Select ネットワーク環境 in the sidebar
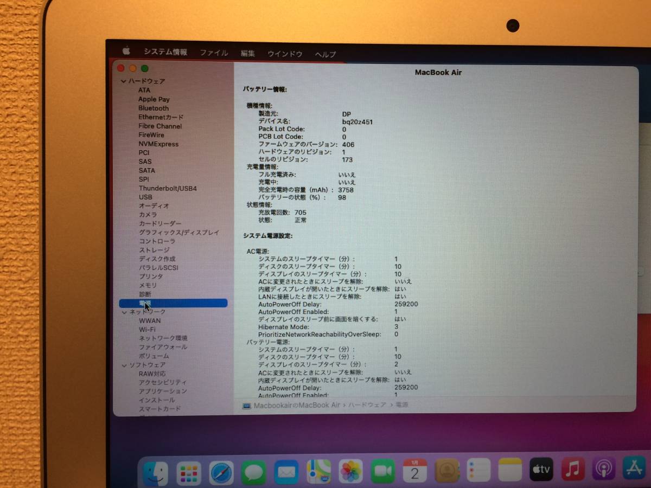This screenshot has width=651, height=488. (x=163, y=338)
